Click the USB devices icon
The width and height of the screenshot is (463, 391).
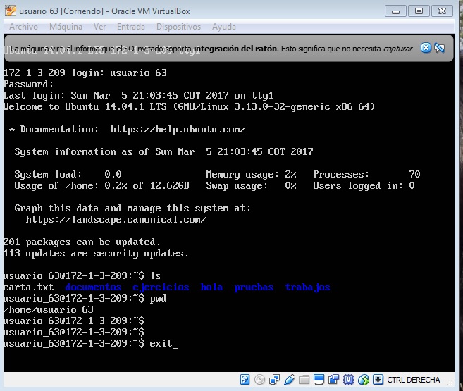(x=290, y=380)
